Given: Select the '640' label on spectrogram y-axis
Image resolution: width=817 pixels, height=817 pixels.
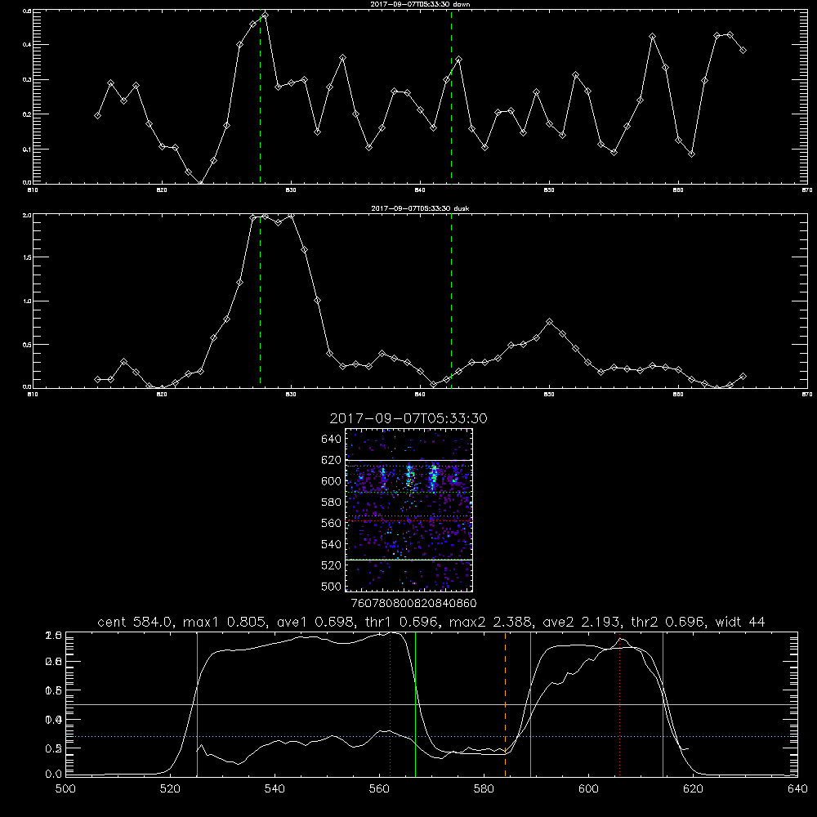Looking at the screenshot, I should coord(332,440).
